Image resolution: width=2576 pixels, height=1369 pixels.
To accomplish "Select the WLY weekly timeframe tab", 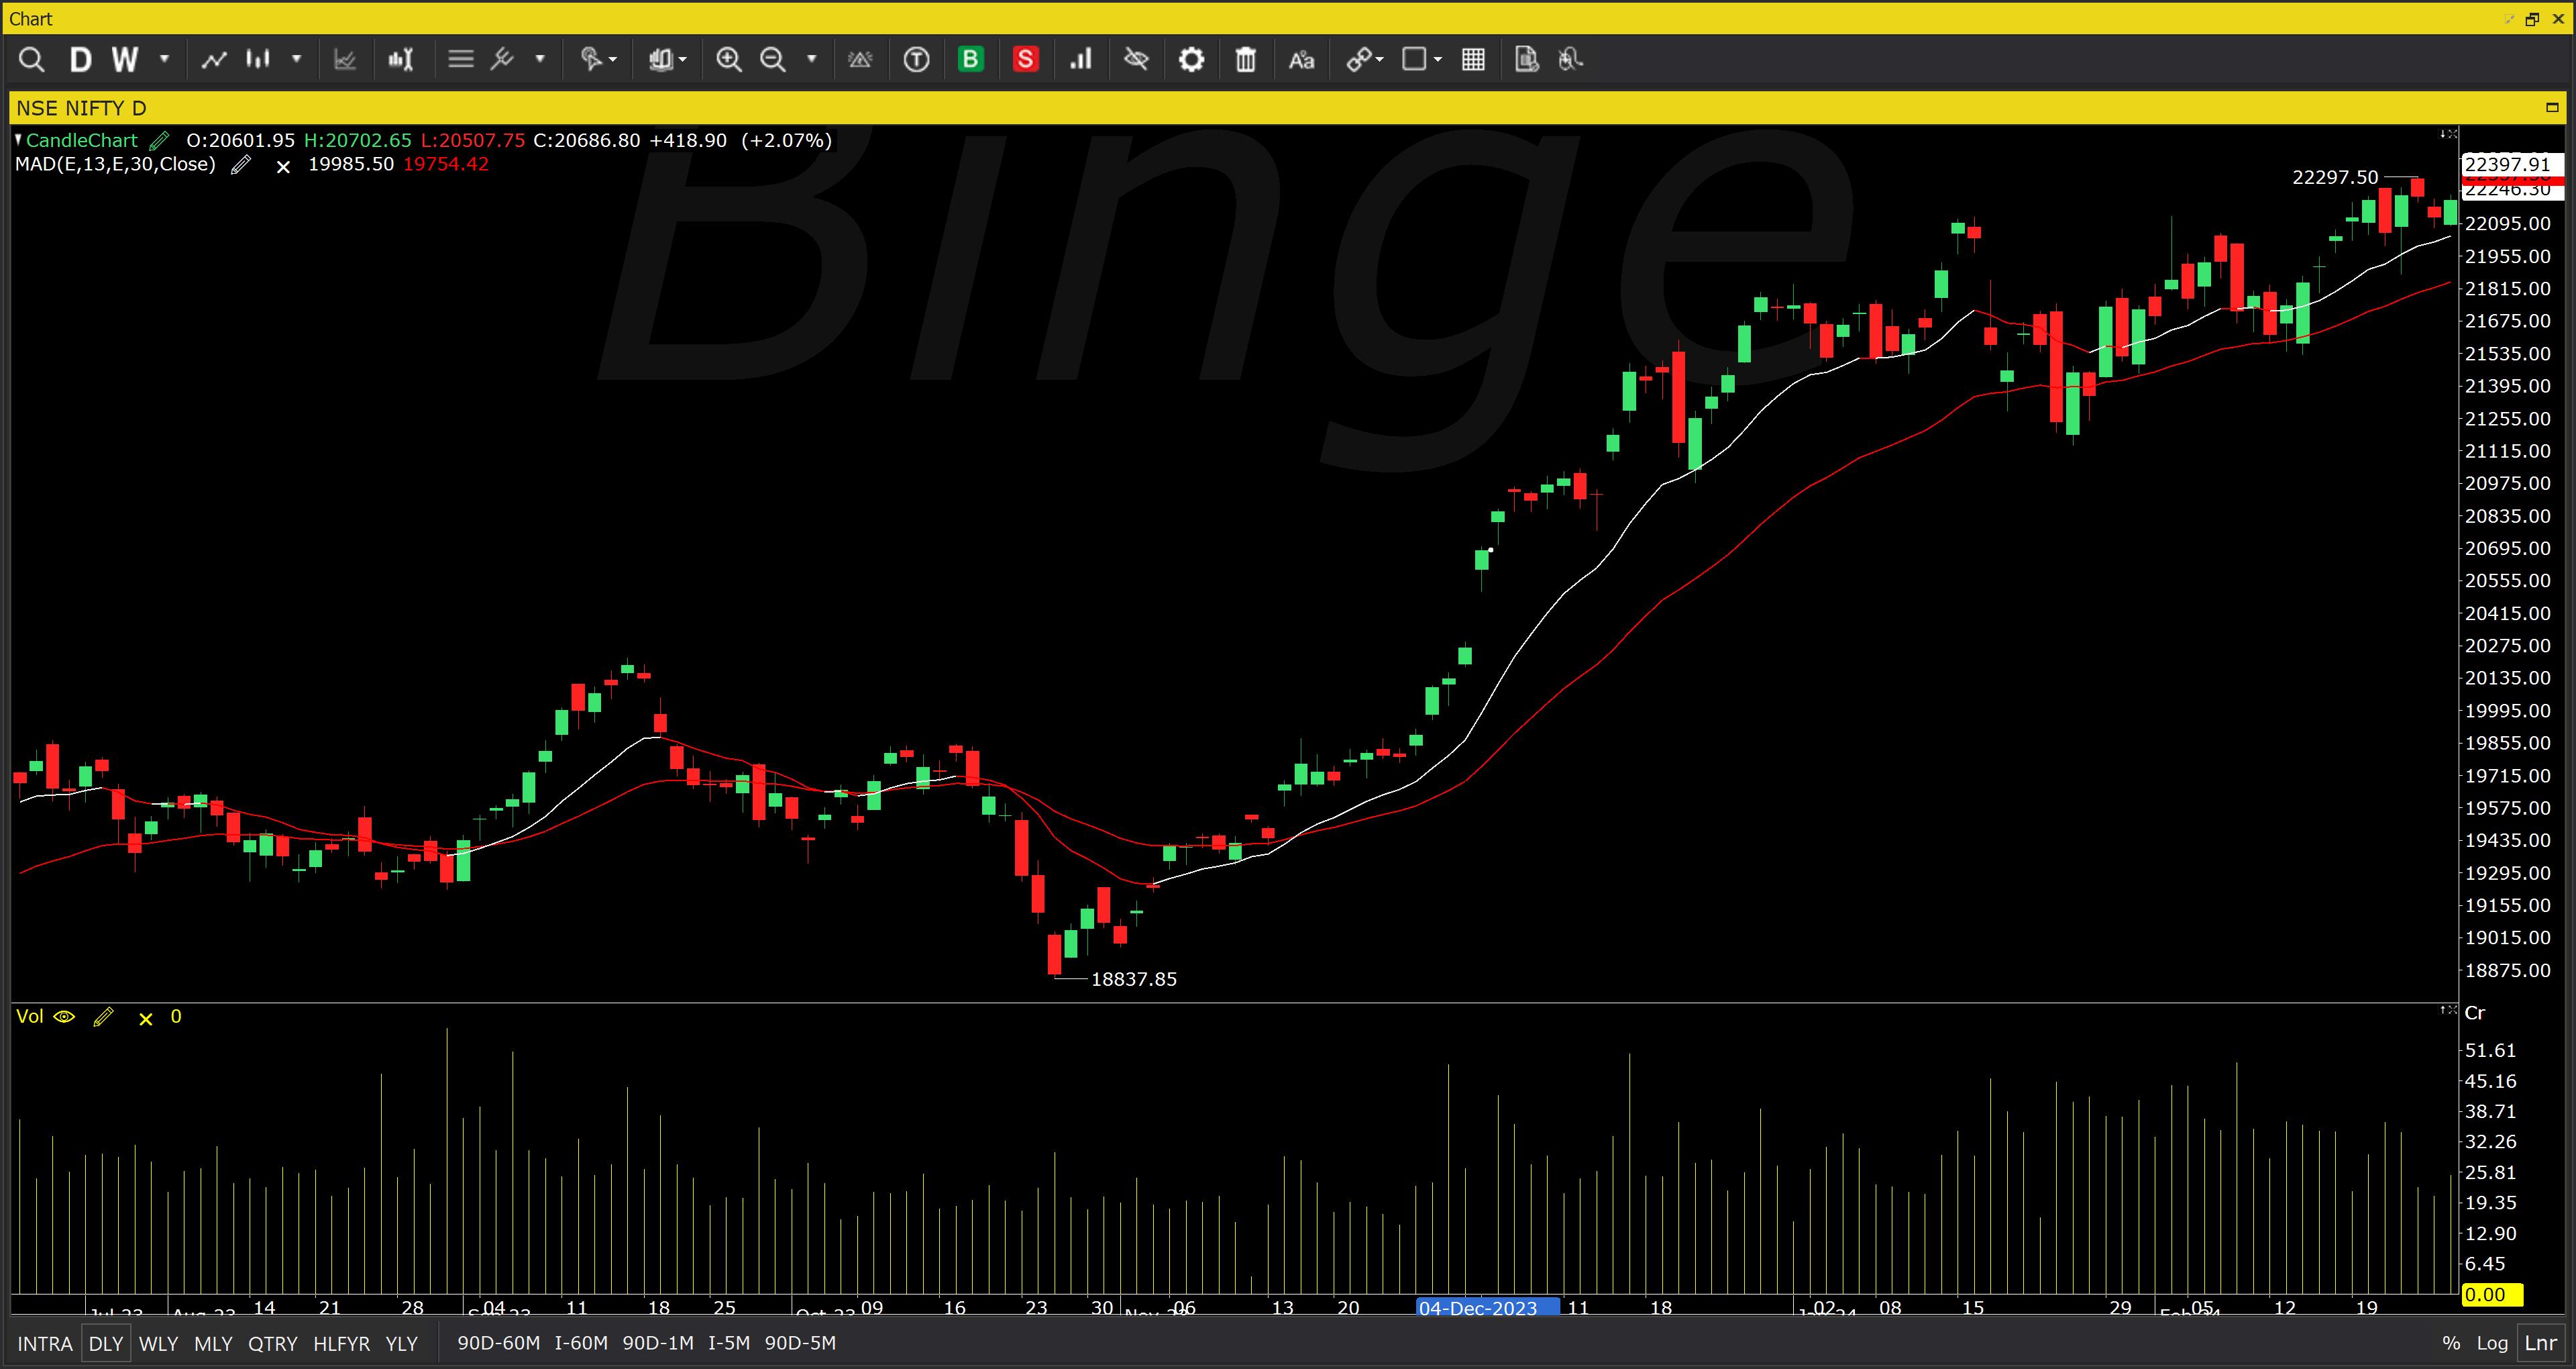I will pos(158,1343).
